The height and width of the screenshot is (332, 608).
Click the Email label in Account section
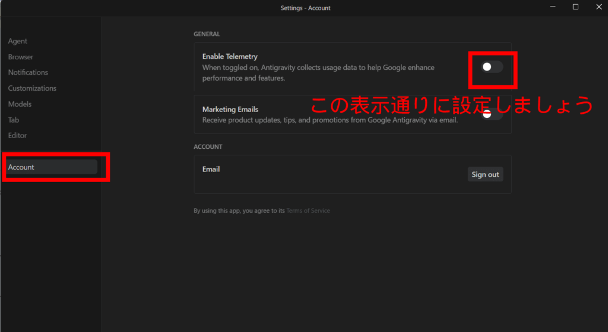(211, 169)
